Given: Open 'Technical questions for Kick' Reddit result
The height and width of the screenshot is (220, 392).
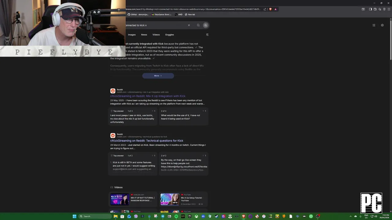Looking at the screenshot, I should (x=147, y=141).
